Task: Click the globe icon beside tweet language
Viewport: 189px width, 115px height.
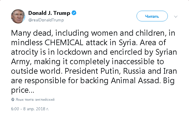Action: [x=13, y=100]
